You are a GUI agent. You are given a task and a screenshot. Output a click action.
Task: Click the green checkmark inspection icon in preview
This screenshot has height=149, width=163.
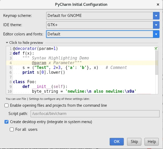point(156,48)
